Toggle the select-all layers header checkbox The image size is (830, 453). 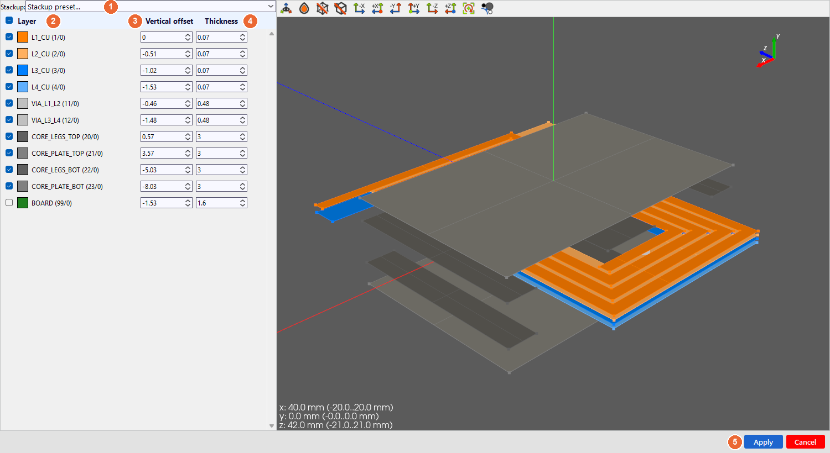pos(9,21)
